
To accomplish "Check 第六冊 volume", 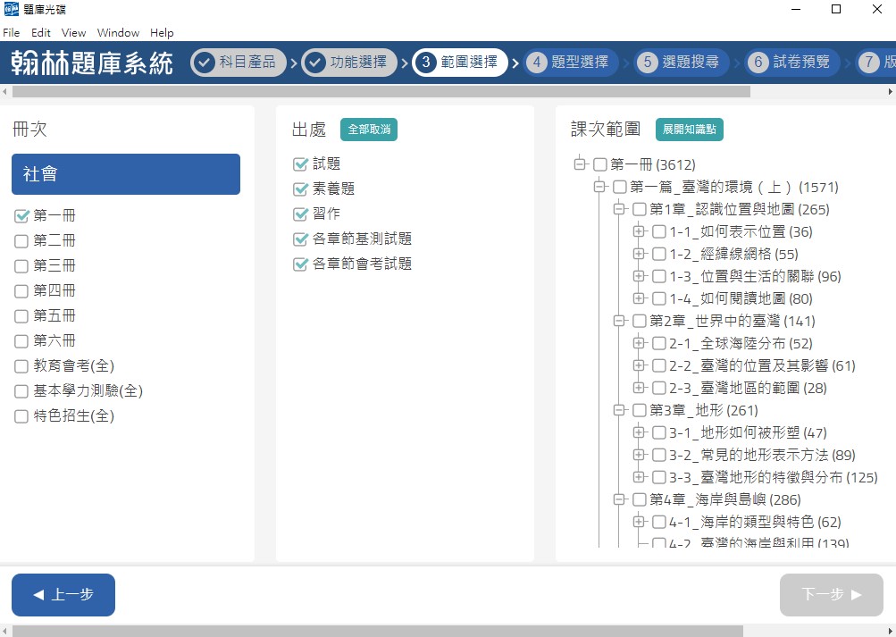I will [x=21, y=341].
